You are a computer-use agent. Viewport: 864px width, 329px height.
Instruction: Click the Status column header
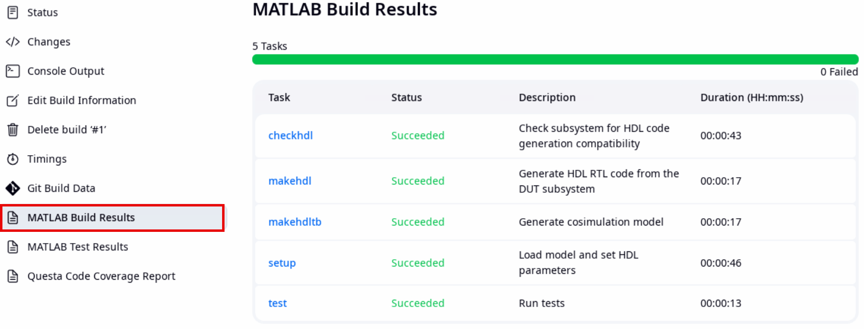point(406,97)
